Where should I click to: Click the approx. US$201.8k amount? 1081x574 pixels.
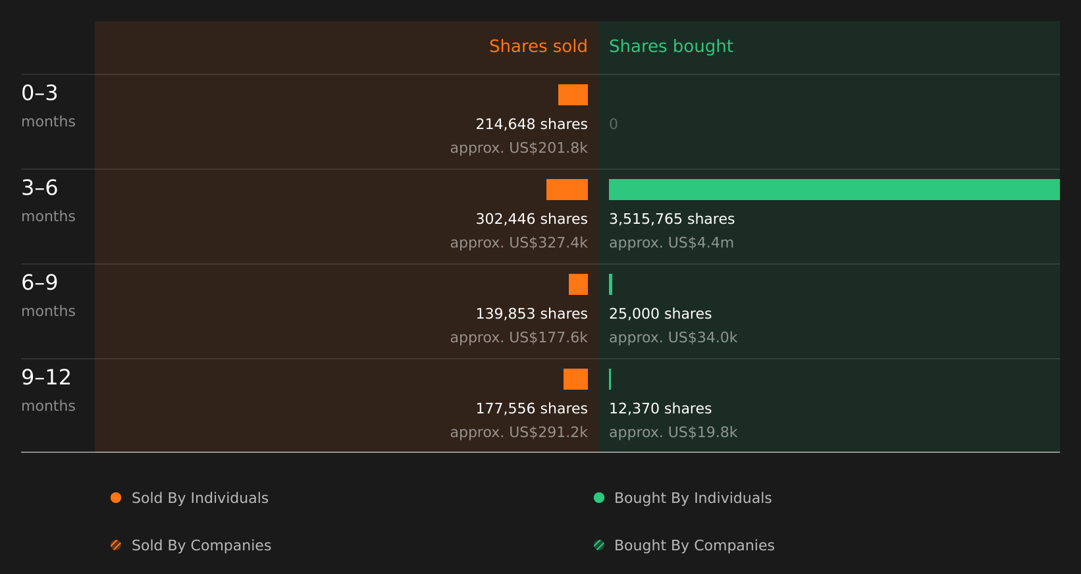[x=519, y=147]
